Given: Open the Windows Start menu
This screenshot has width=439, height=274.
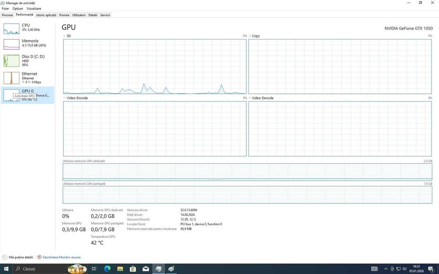Looking at the screenshot, I should 6,269.
